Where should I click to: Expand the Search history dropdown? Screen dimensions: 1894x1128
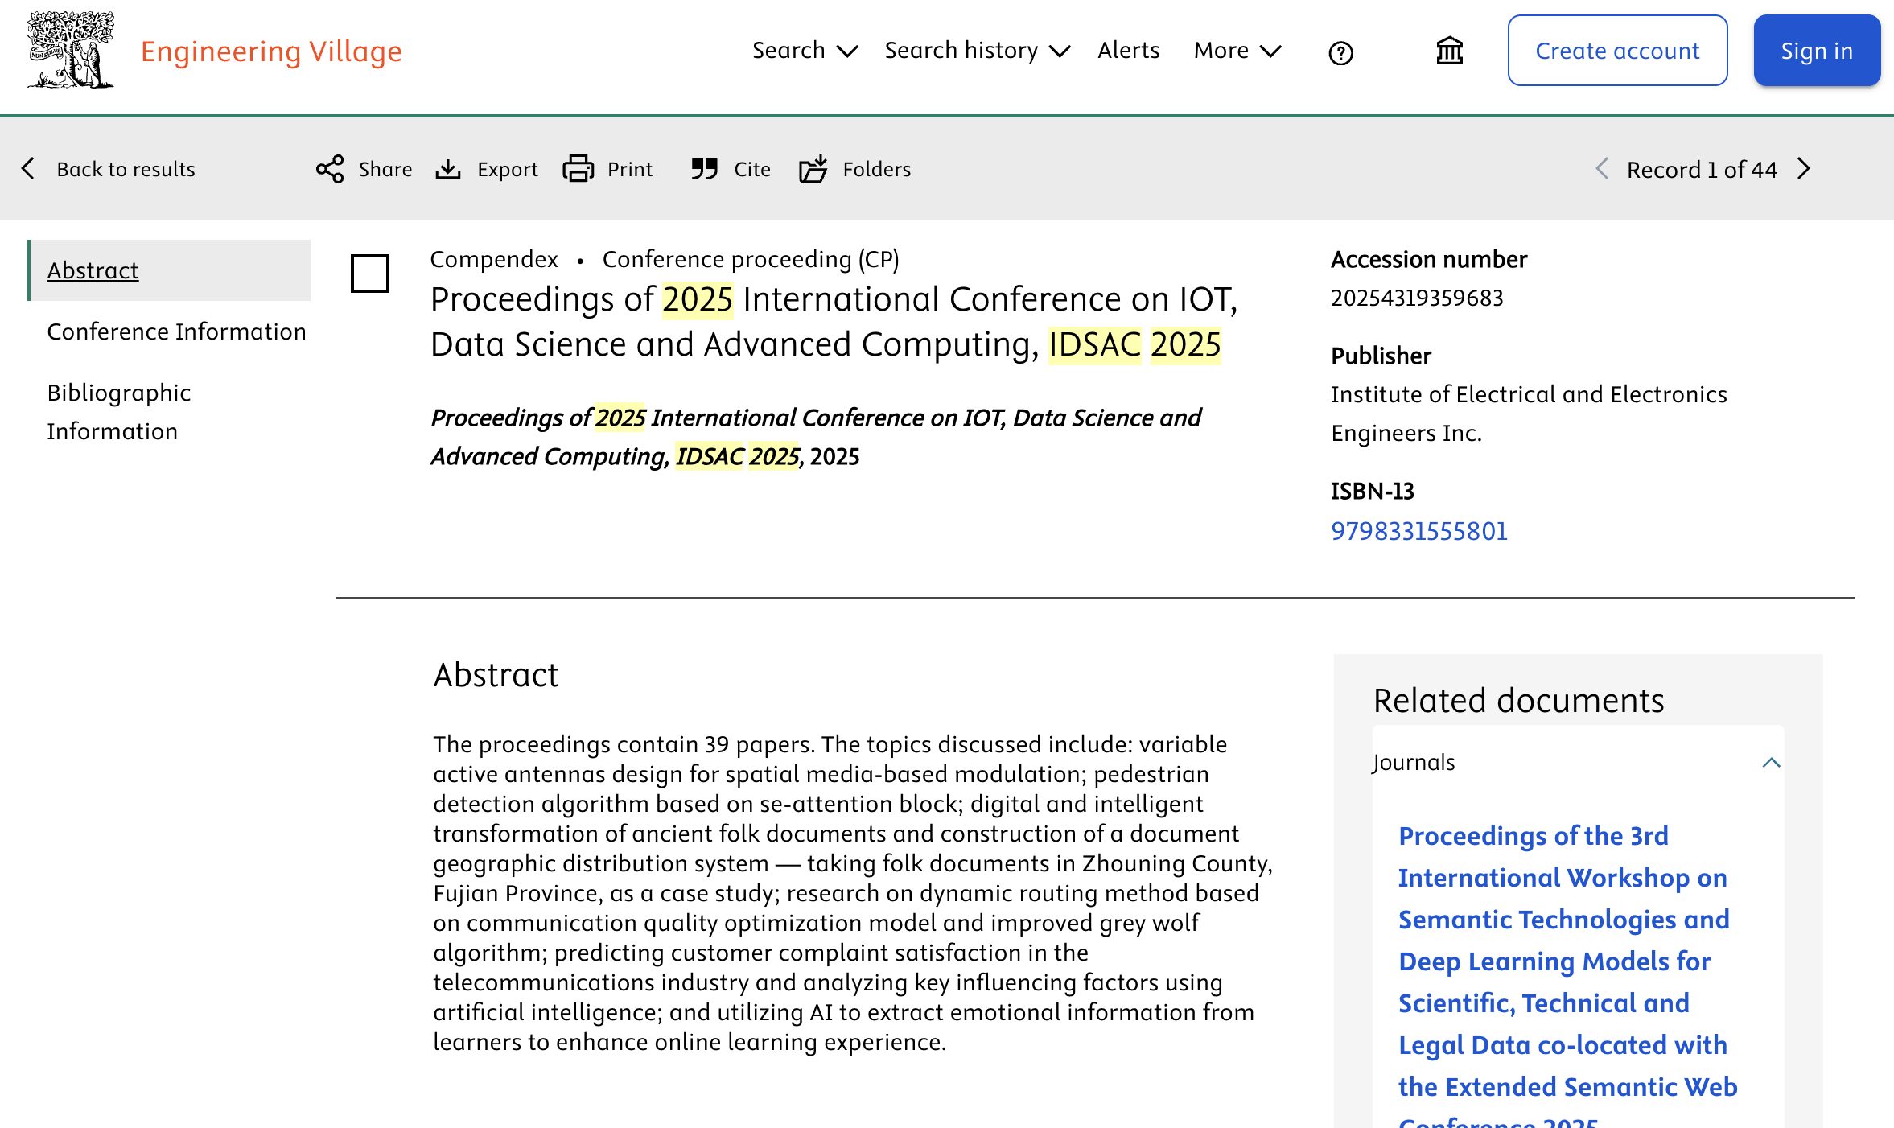(977, 51)
